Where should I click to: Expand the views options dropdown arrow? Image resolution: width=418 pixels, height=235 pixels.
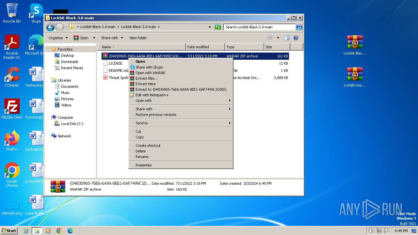pyautogui.click(x=278, y=38)
